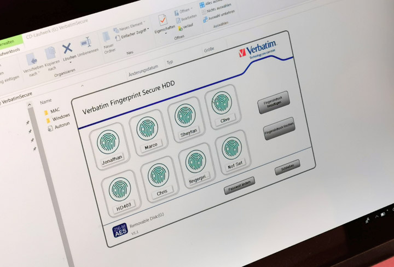
Task: Click the Verbatim logo in the dialog
Action: (x=258, y=50)
